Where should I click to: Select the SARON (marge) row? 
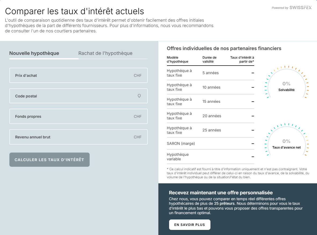(x=210, y=143)
